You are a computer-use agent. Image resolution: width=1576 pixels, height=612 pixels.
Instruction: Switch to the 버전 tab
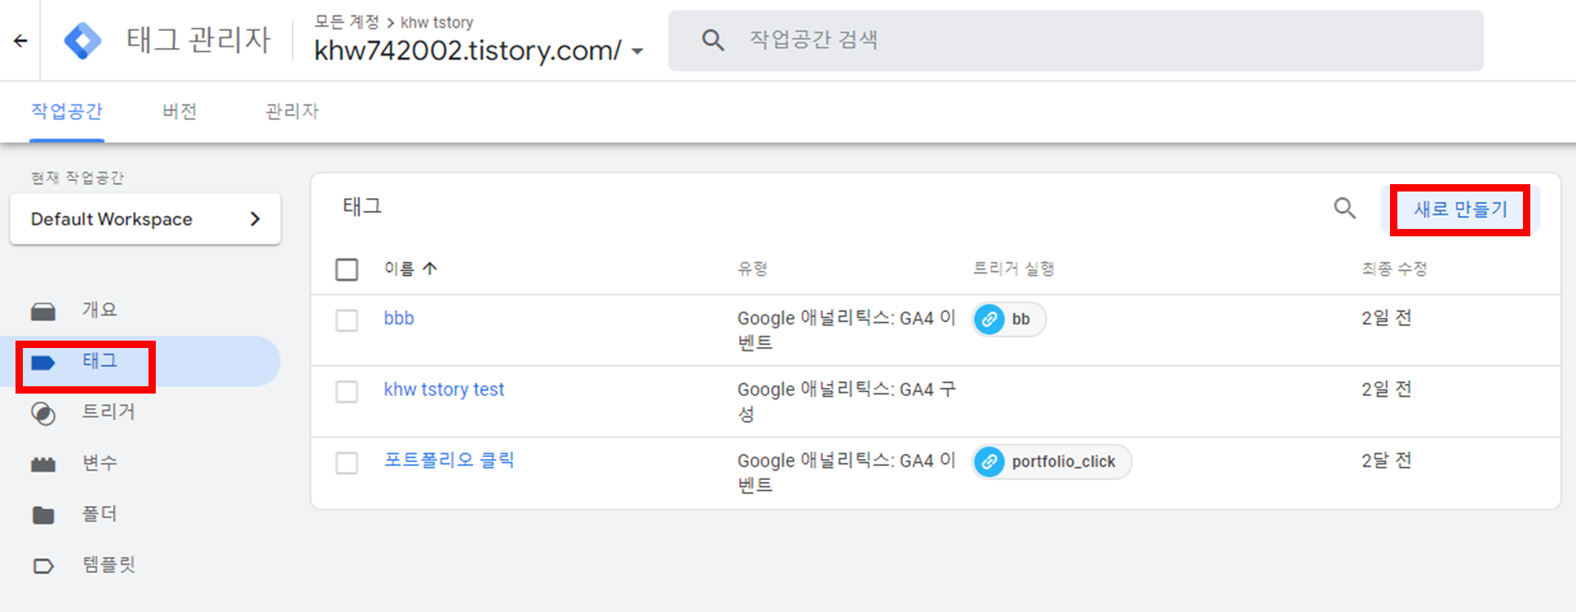179,112
